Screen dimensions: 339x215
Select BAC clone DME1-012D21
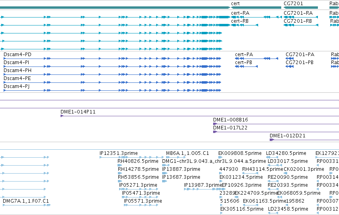pyautogui.click(x=287, y=136)
